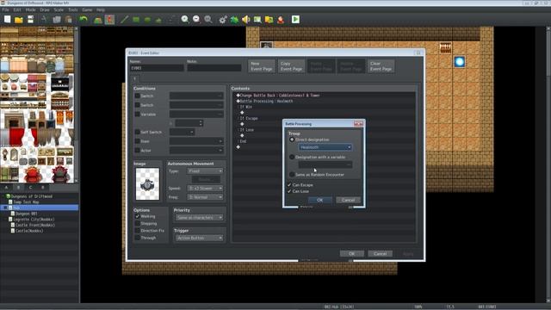Check the Direction Fix option

point(138,231)
